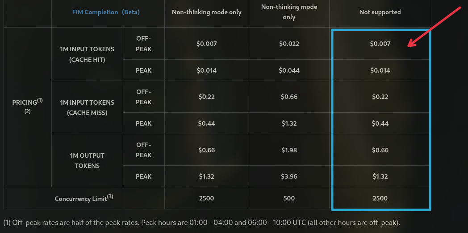The height and width of the screenshot is (233, 468).
Task: Select the Not supported cell
Action: [x=380, y=12]
